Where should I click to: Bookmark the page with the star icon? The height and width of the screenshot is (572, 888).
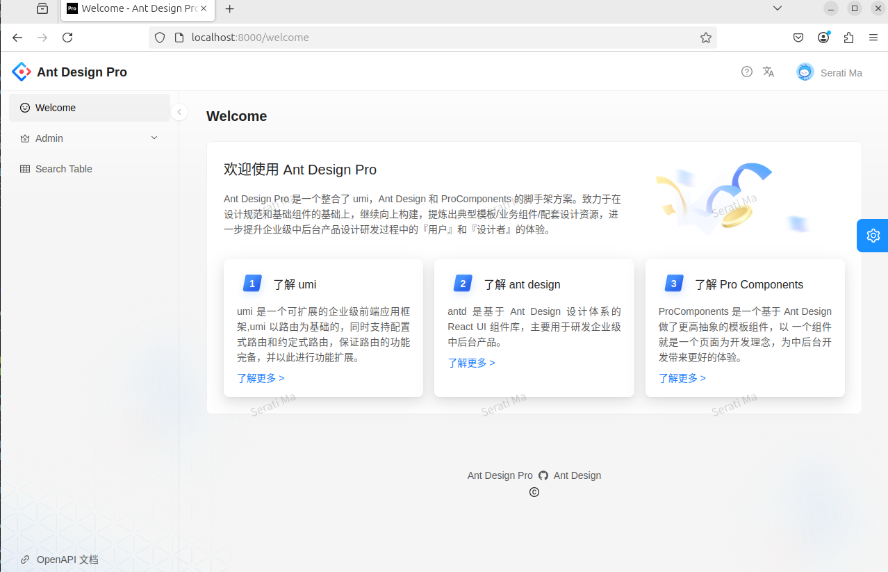pos(706,38)
